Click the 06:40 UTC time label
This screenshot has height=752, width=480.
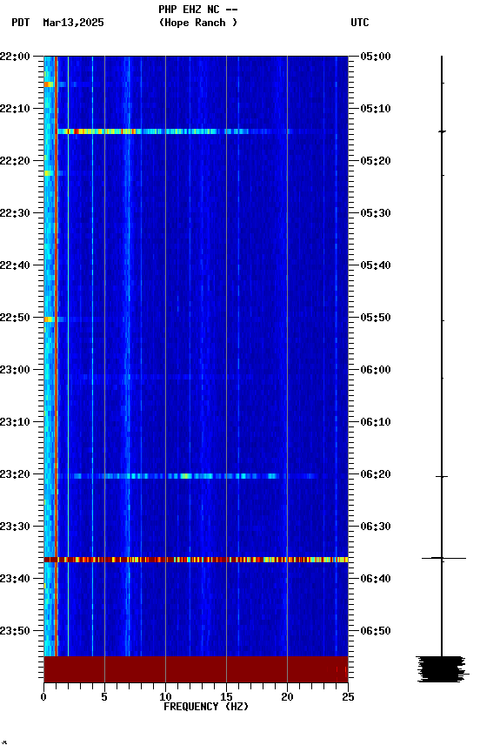(376, 580)
